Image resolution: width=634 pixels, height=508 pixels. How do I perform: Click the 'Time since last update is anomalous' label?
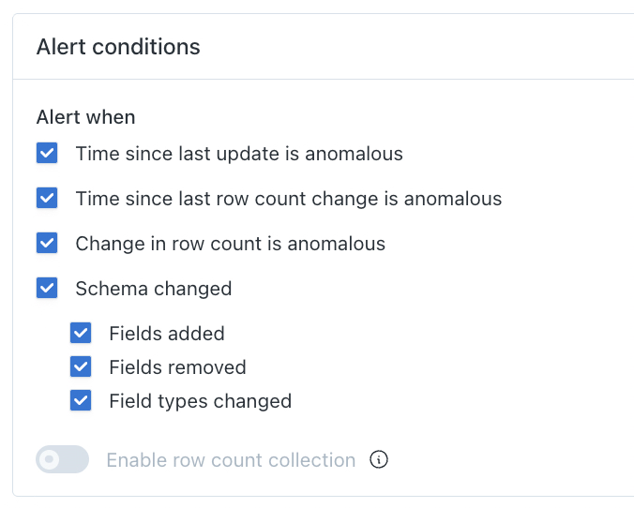(x=239, y=154)
